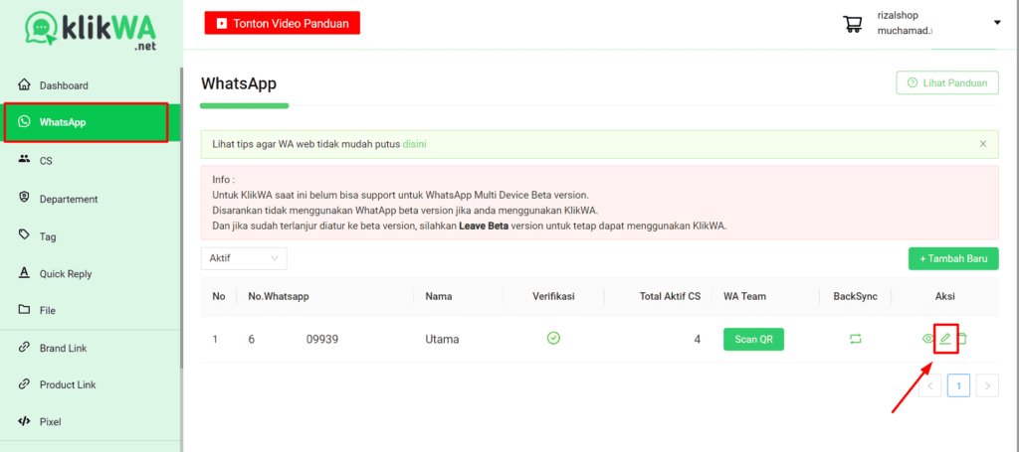Click the WA Team column header
This screenshot has width=1019, height=452.
pos(744,296)
